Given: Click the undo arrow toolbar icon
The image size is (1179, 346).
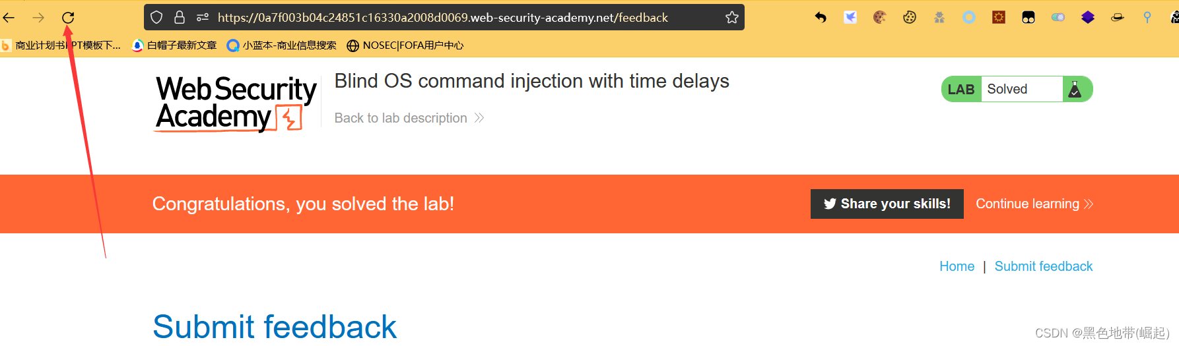Looking at the screenshot, I should [821, 18].
